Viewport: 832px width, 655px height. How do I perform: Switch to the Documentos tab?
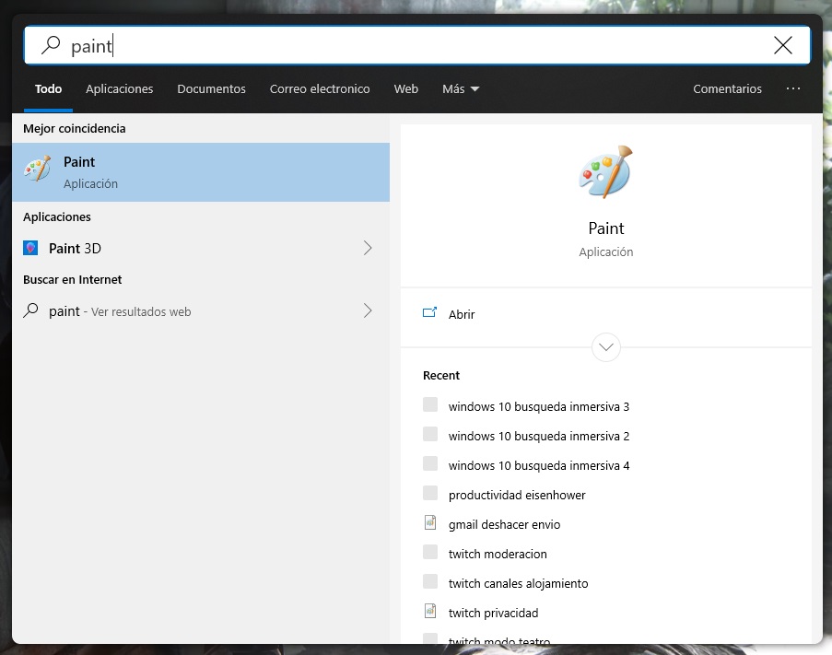211,89
